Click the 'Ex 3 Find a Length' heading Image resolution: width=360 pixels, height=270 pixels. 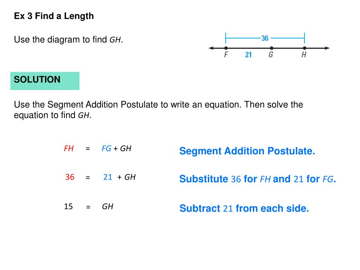(x=54, y=16)
